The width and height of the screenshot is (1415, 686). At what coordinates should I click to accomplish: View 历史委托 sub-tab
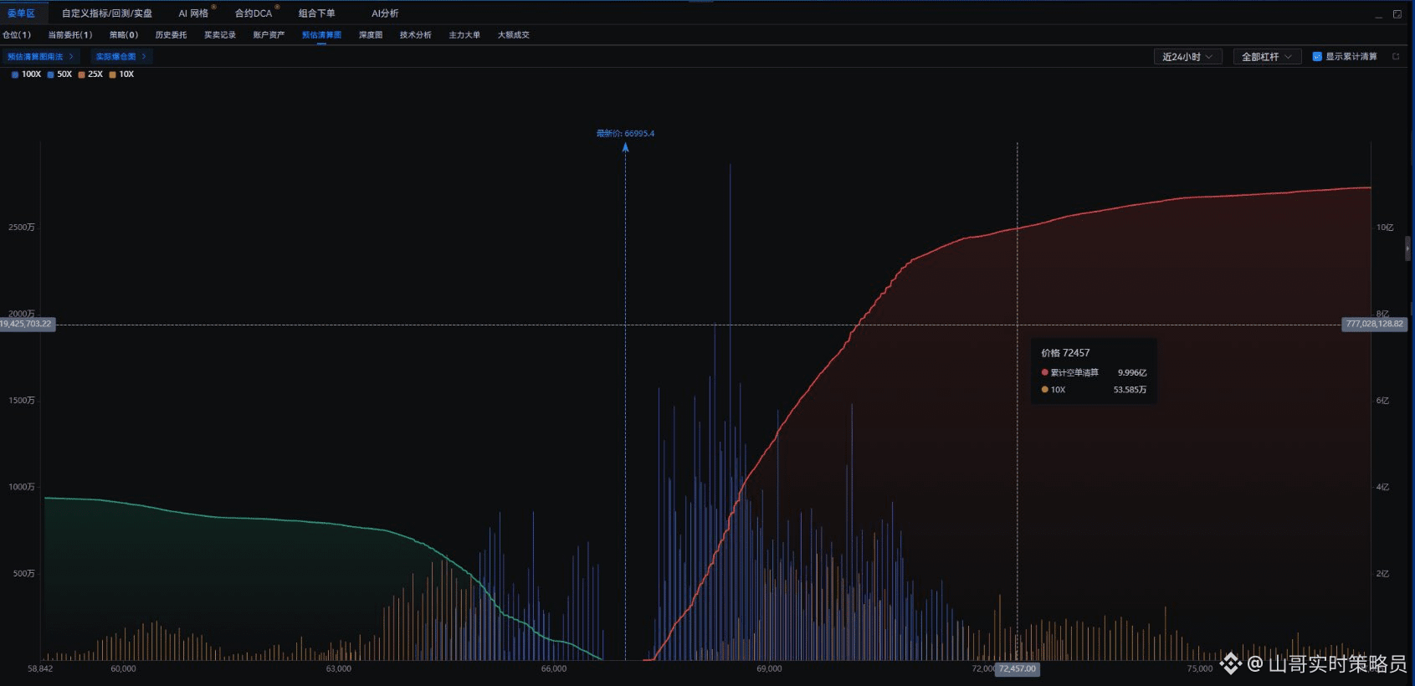(x=171, y=35)
